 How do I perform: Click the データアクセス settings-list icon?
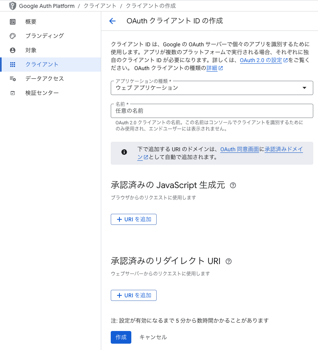pos(13,78)
